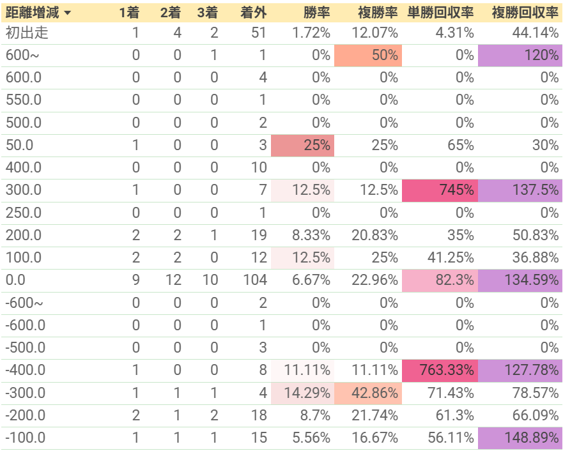The image size is (563, 451).
Task: Click the orange 50% cell
Action: click(x=368, y=56)
